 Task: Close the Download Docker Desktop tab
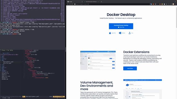point(99,2)
